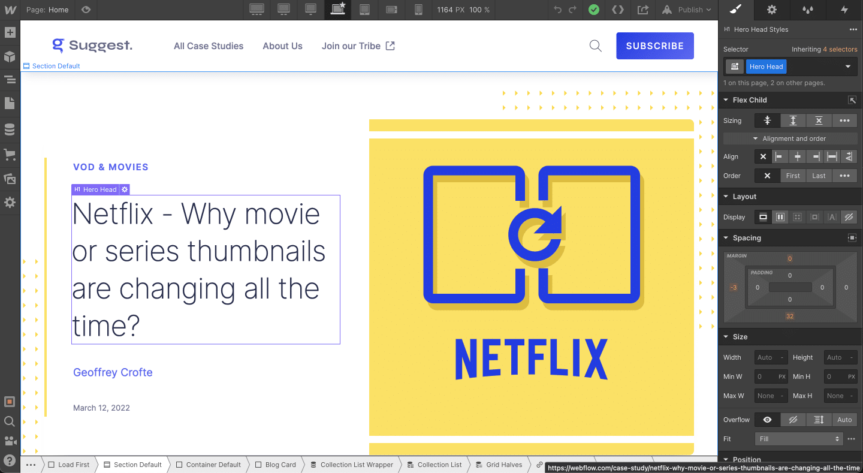
Task: Click the Width input field
Action: 771,357
